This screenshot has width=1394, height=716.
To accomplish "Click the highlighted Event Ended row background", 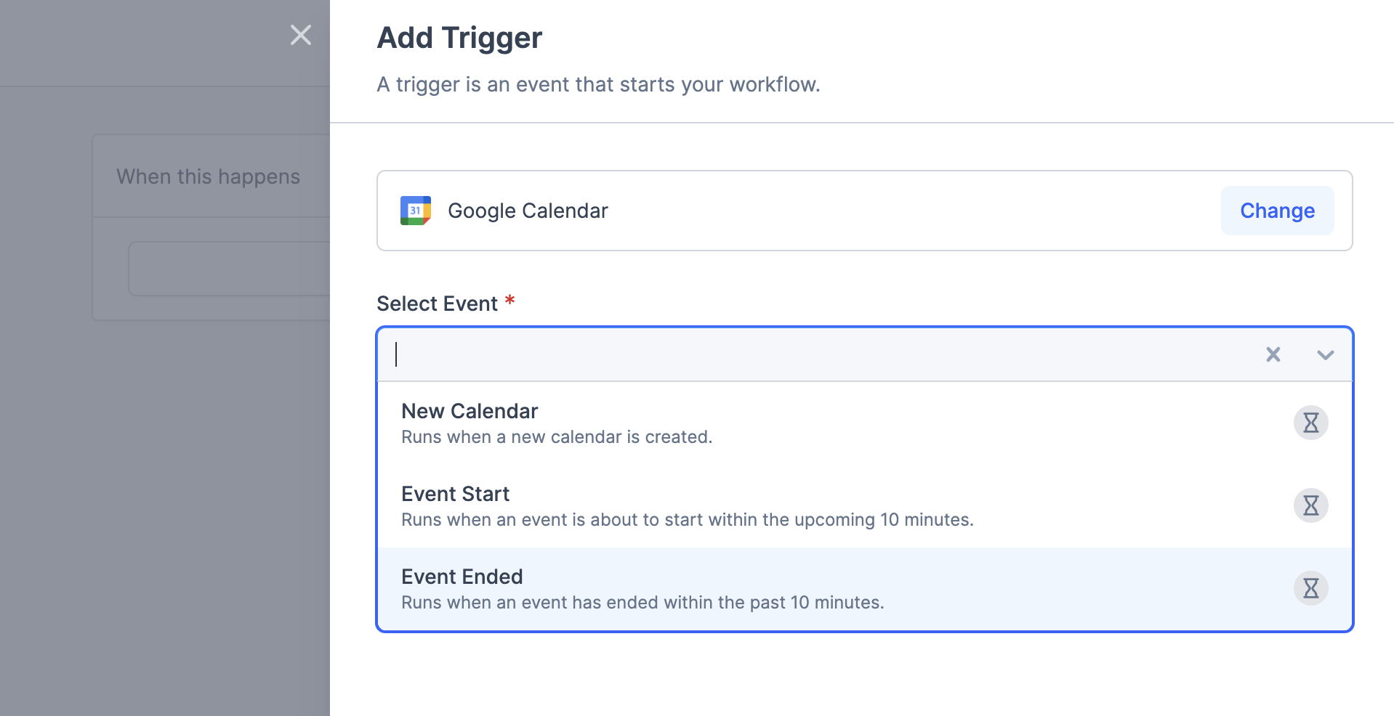I will [836, 588].
